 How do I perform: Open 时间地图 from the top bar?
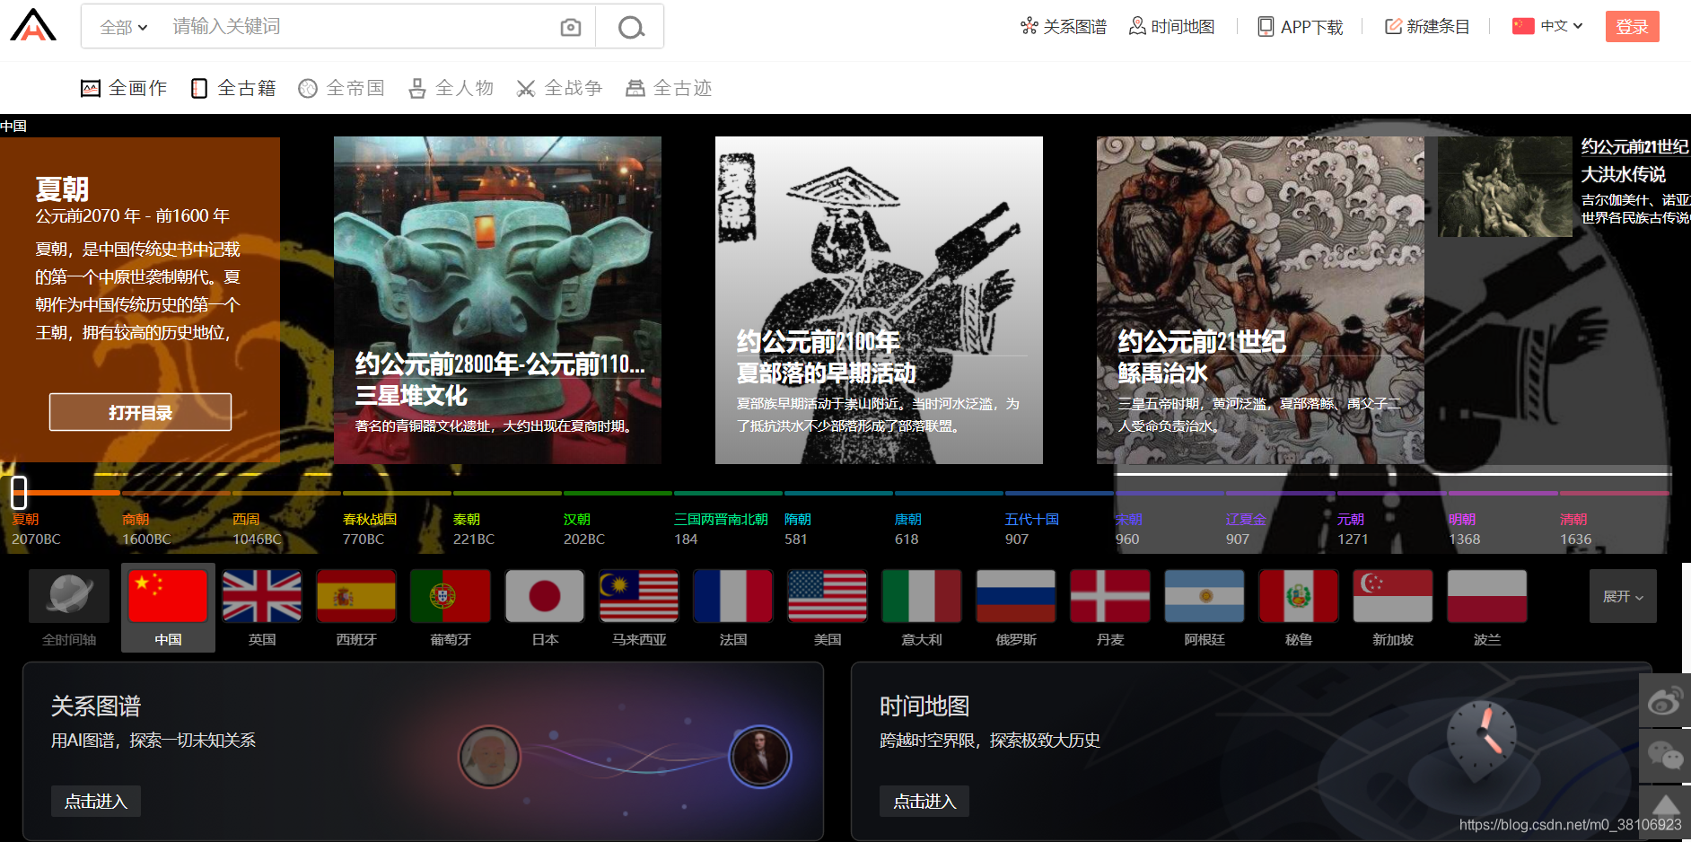pyautogui.click(x=1171, y=27)
